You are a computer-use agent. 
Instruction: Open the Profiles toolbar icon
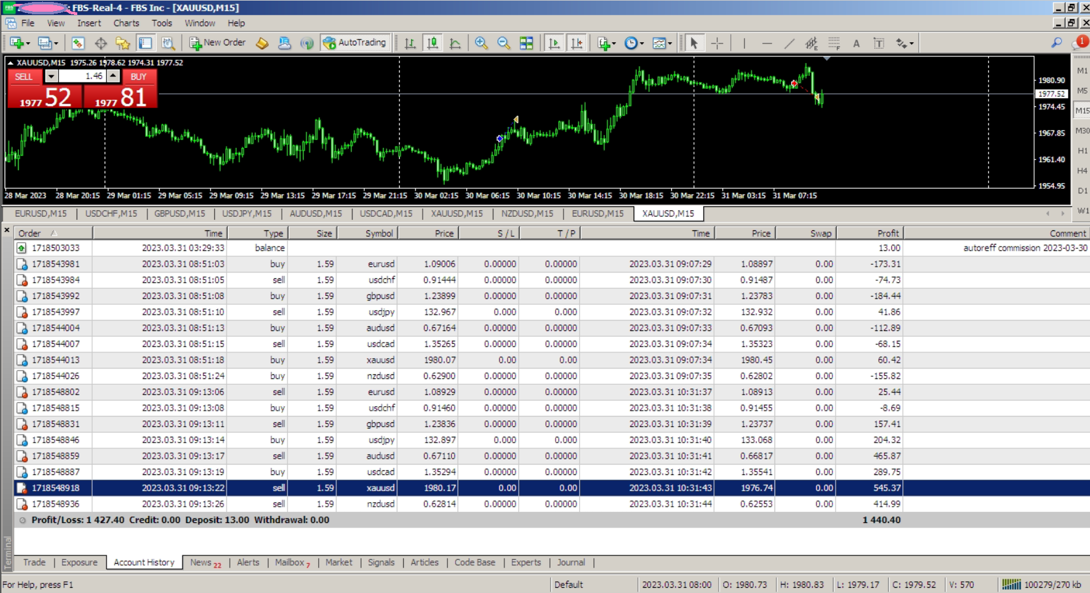(x=47, y=43)
